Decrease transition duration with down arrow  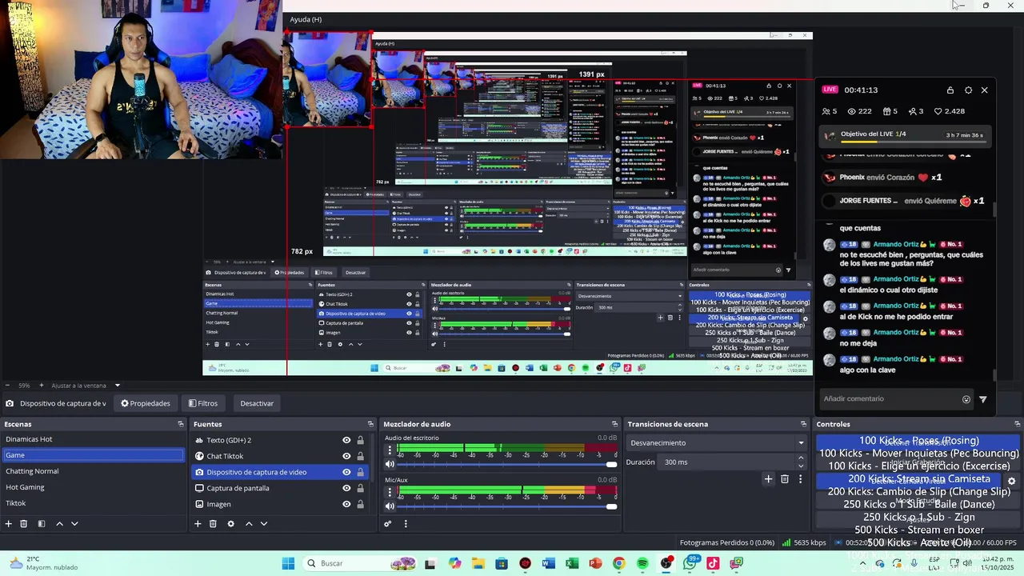click(801, 466)
